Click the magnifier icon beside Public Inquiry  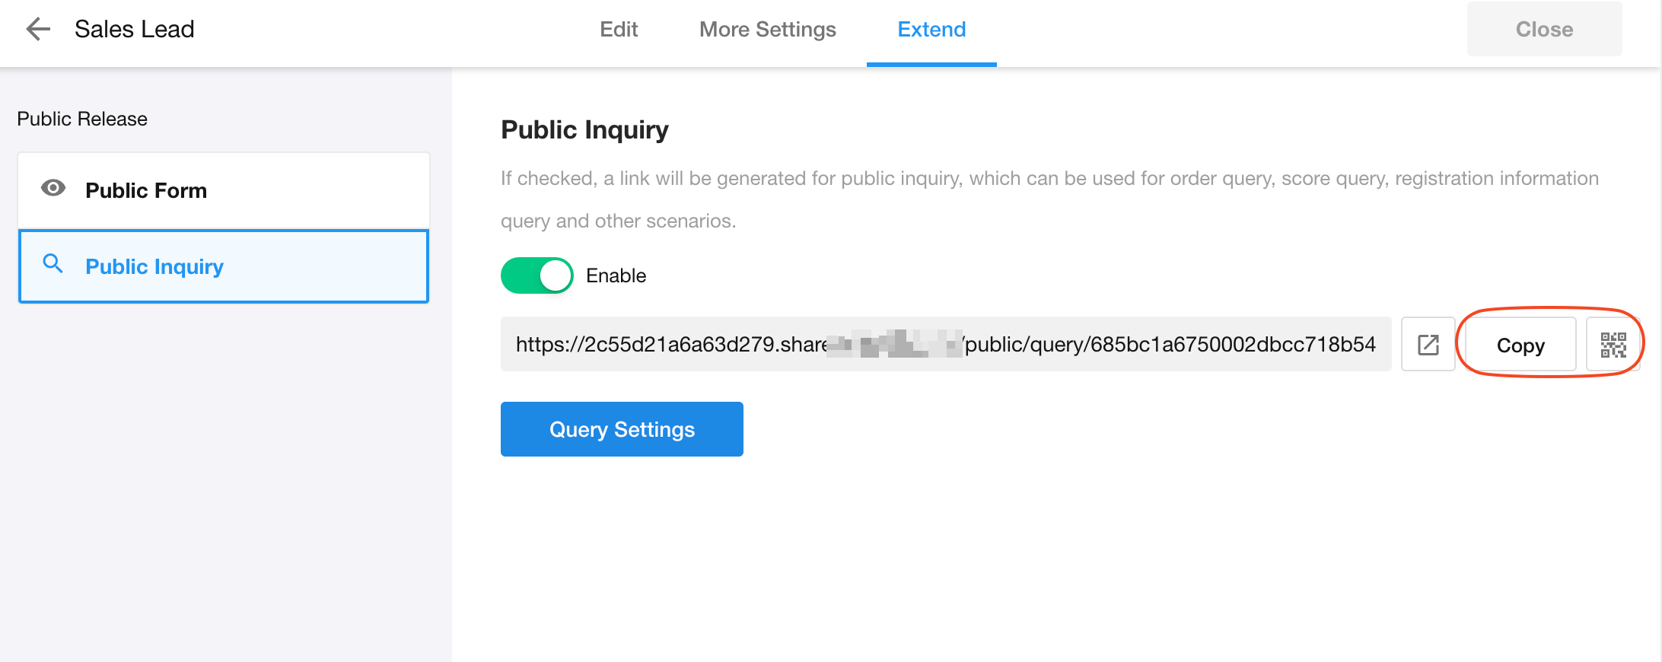[x=53, y=264]
